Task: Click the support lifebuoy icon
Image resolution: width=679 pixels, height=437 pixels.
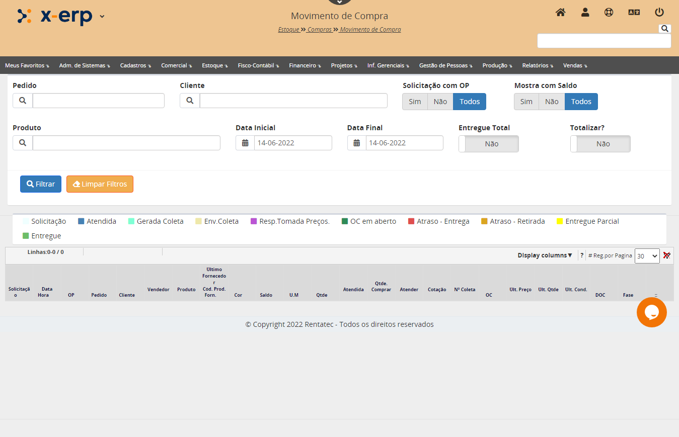Action: [x=609, y=13]
